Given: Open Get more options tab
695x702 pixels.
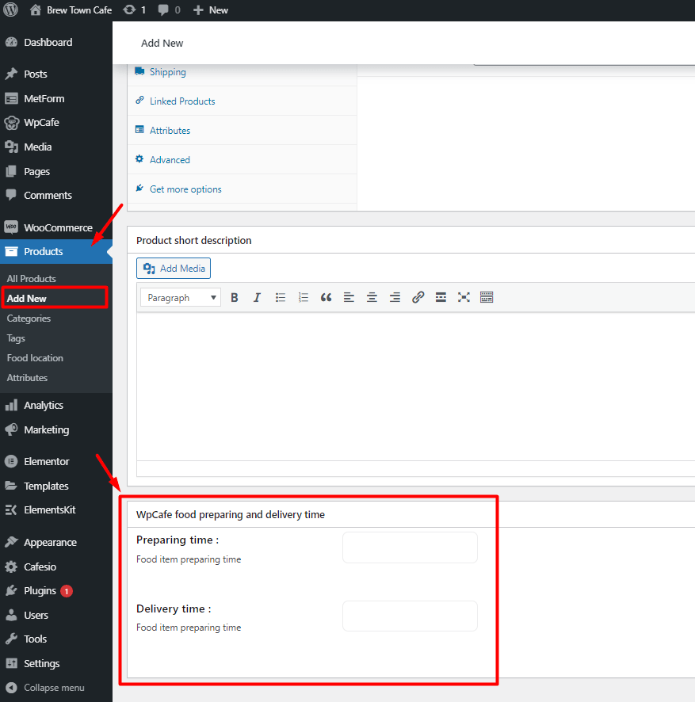Looking at the screenshot, I should [x=242, y=189].
